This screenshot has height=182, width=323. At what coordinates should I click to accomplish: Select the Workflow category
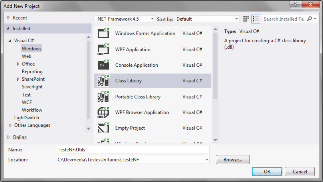[x=32, y=110]
